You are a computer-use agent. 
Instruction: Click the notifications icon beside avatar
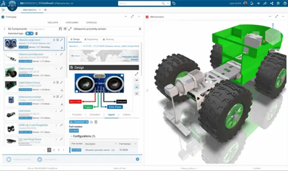tap(252, 3)
